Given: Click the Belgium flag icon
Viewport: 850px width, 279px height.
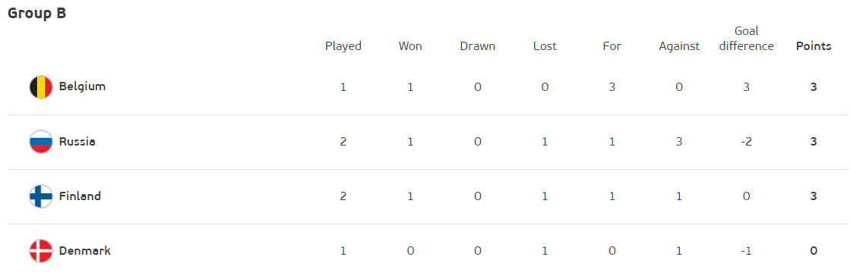Looking at the screenshot, I should pyautogui.click(x=41, y=87).
